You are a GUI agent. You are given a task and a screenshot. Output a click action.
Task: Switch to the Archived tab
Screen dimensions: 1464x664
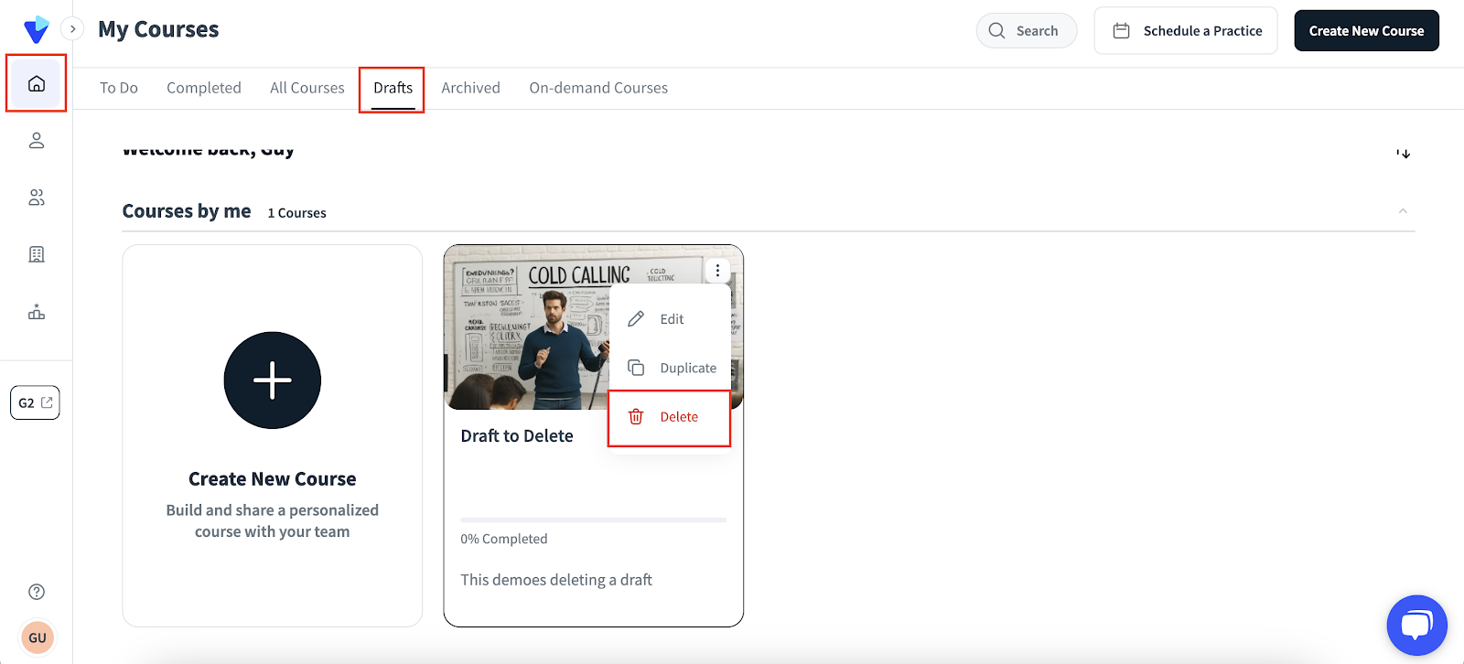pyautogui.click(x=471, y=88)
